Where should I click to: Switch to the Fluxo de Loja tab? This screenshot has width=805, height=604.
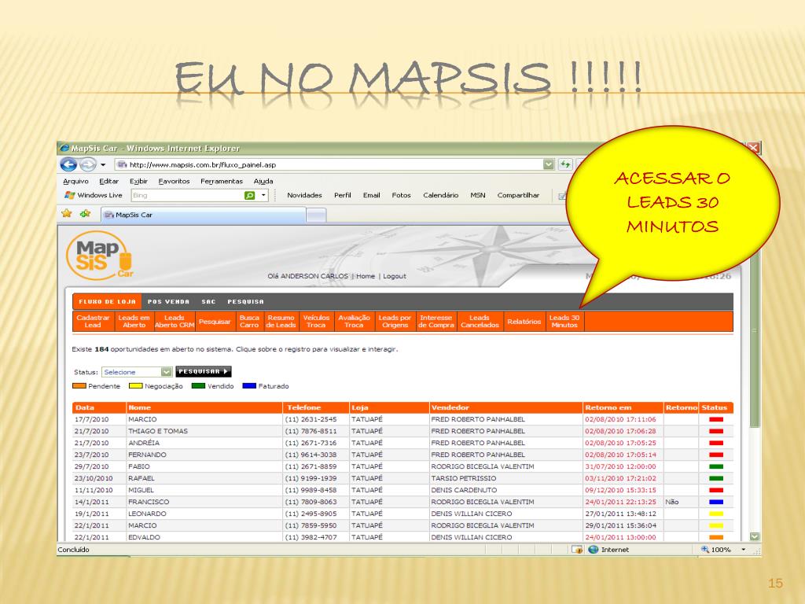pos(107,302)
